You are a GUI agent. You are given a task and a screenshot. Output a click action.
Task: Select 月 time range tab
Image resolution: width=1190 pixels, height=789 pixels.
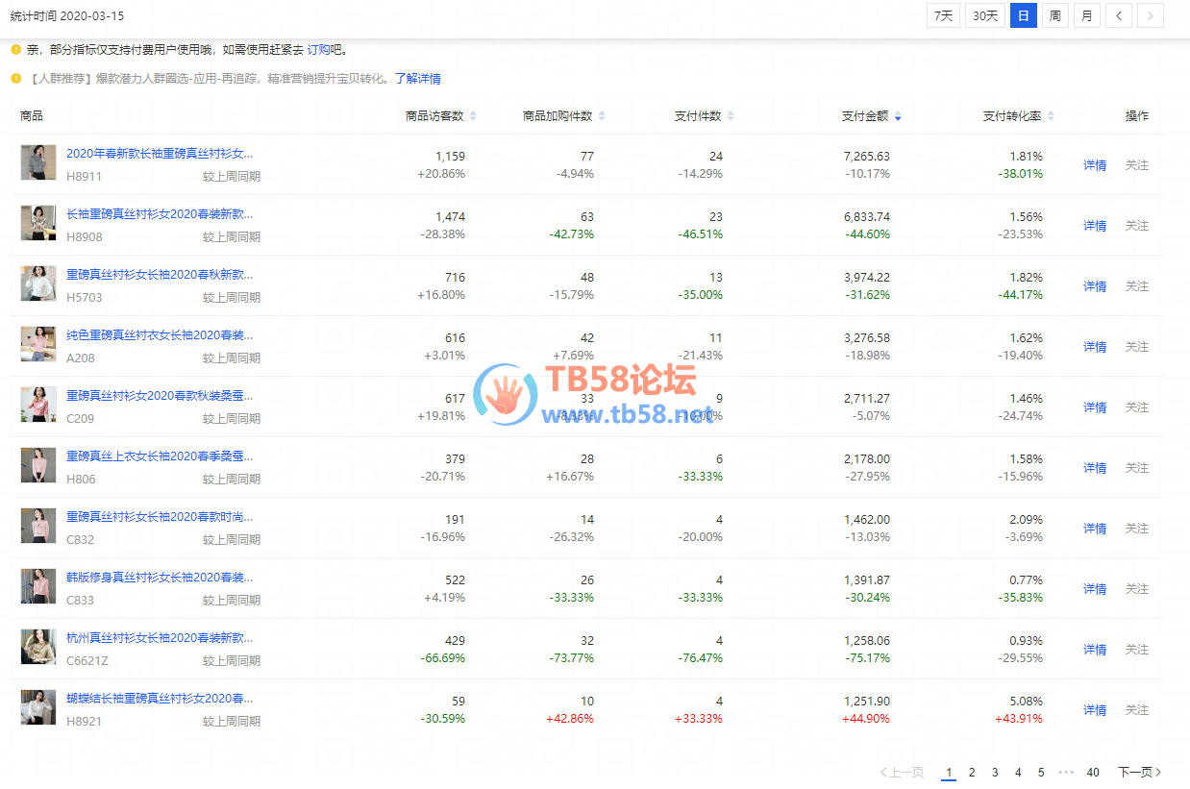click(x=1086, y=15)
